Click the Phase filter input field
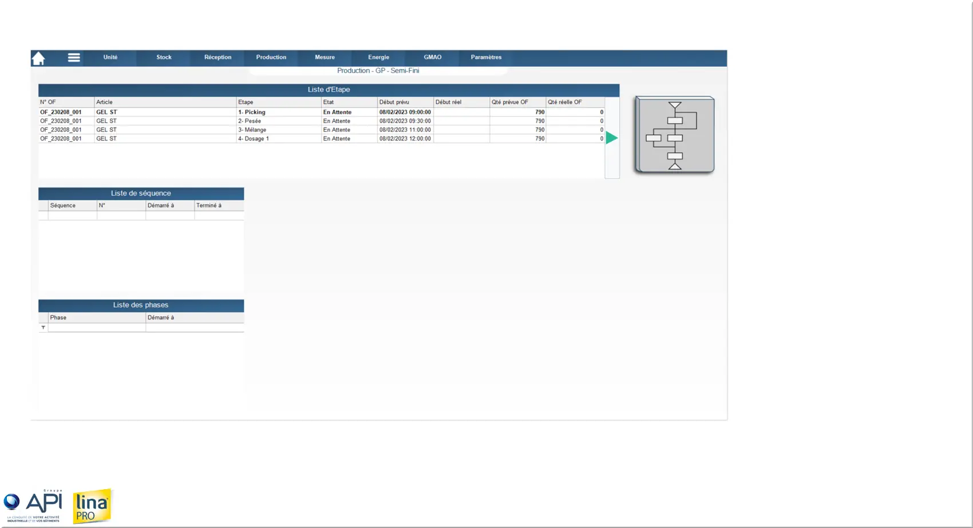973x528 pixels. (97, 327)
